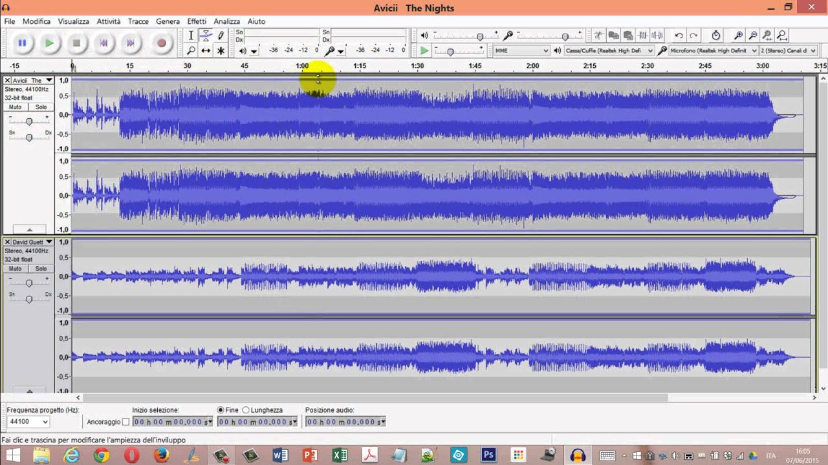Open the Effetti menu
The height and width of the screenshot is (465, 828).
click(197, 21)
